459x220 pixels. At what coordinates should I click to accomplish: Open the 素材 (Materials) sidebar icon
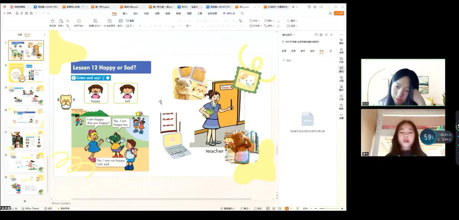point(341,88)
